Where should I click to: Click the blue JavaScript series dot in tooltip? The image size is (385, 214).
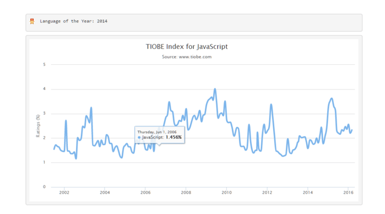tap(139, 137)
